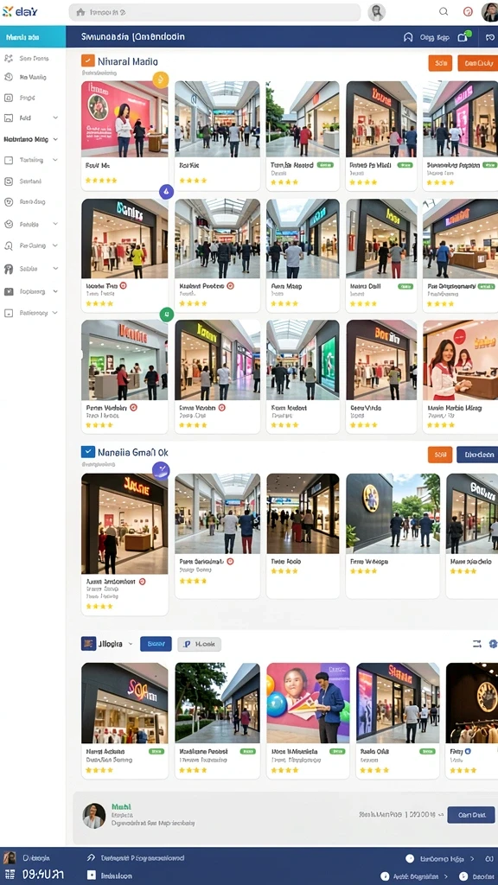Click the green circular badge on third row
This screenshot has width=498, height=885.
pos(167,315)
